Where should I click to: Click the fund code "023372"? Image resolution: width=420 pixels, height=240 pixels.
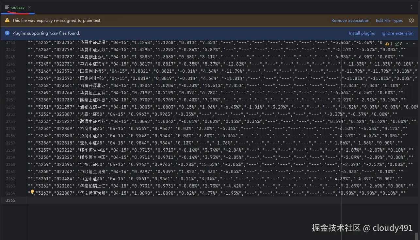click(64, 78)
